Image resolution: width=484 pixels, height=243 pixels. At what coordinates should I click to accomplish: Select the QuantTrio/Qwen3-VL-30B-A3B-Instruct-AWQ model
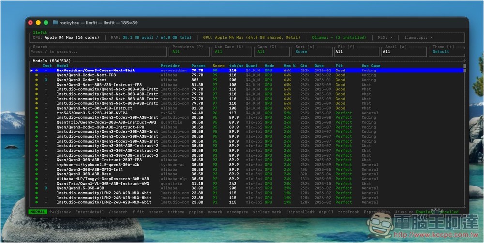point(103,184)
